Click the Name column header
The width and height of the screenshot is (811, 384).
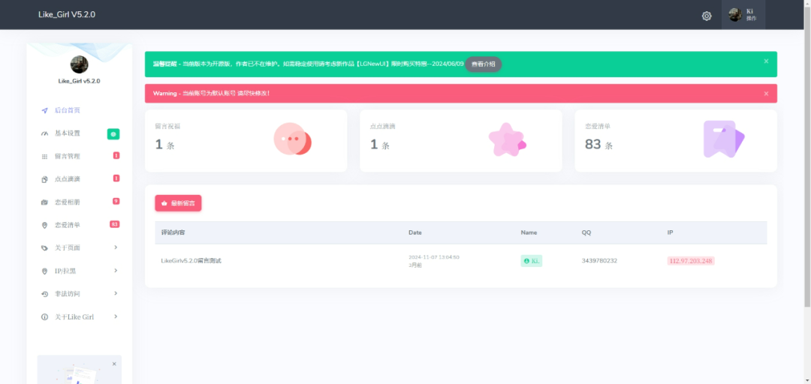529,232
